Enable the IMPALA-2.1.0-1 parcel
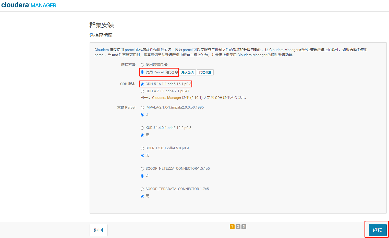The image size is (389, 238). point(142,107)
